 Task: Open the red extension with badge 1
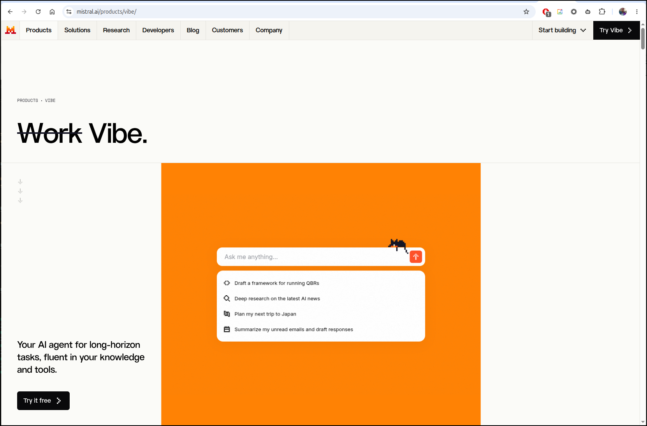click(546, 12)
